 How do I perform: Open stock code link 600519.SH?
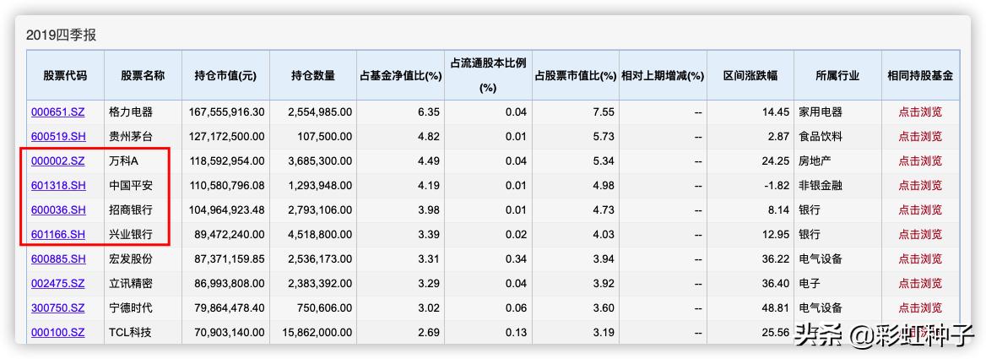tap(58, 137)
